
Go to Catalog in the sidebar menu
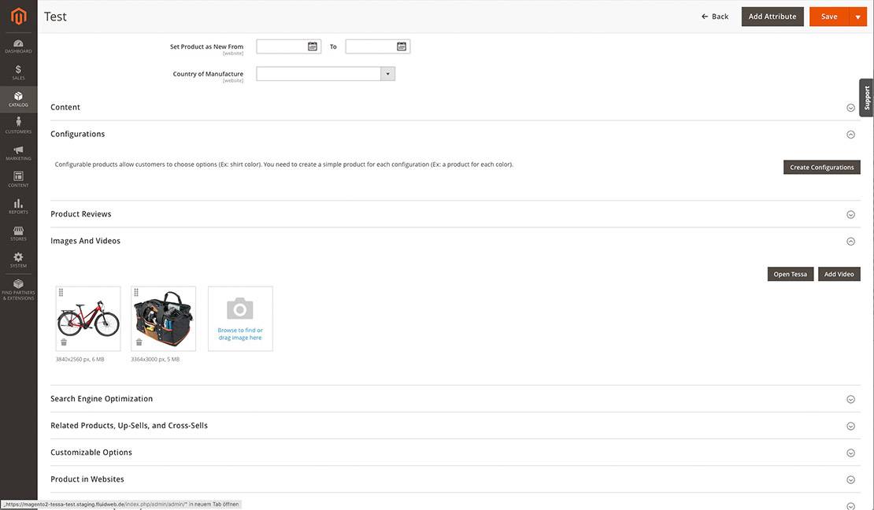point(18,99)
